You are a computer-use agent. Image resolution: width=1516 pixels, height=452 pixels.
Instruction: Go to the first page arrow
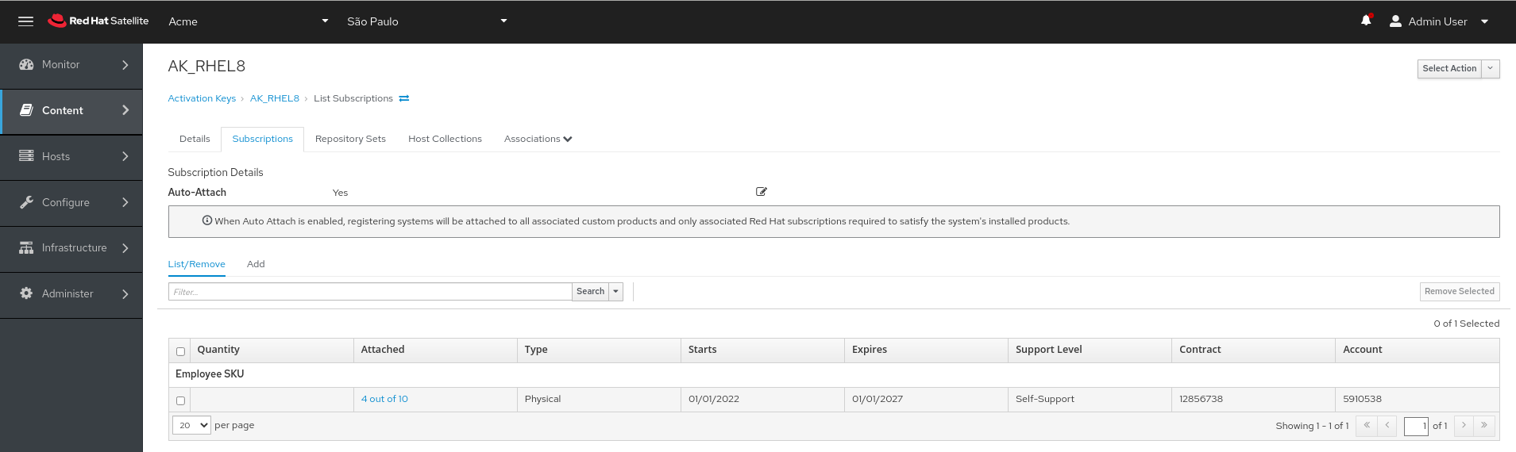tap(1366, 426)
